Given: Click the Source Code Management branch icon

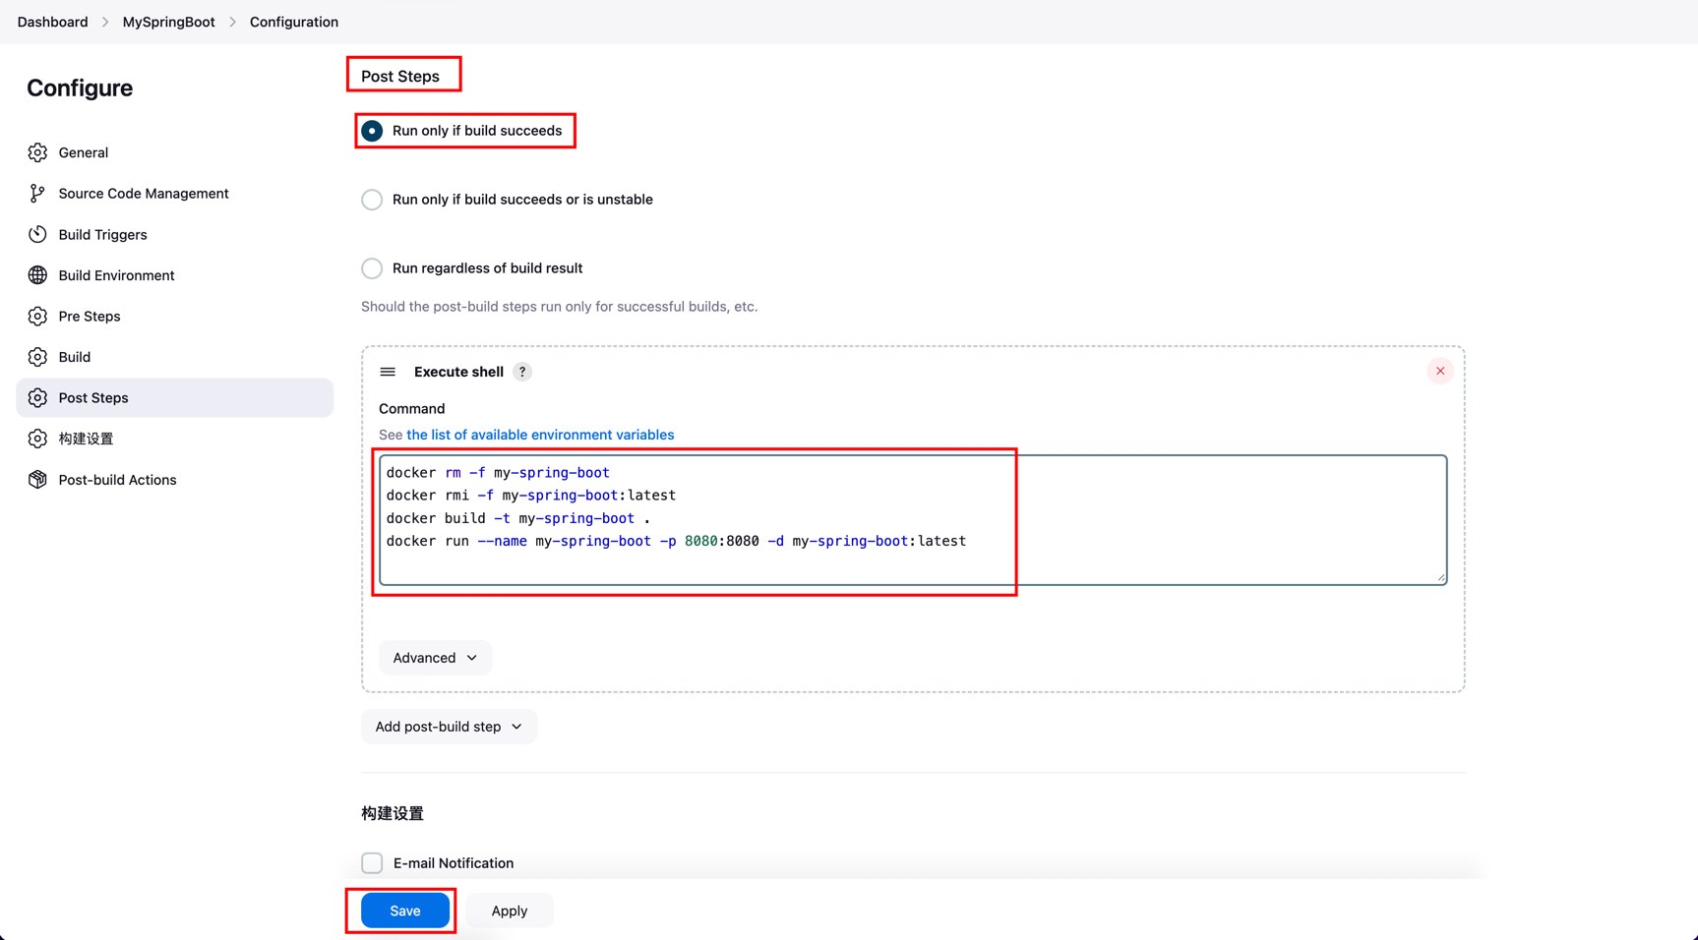Looking at the screenshot, I should (37, 194).
